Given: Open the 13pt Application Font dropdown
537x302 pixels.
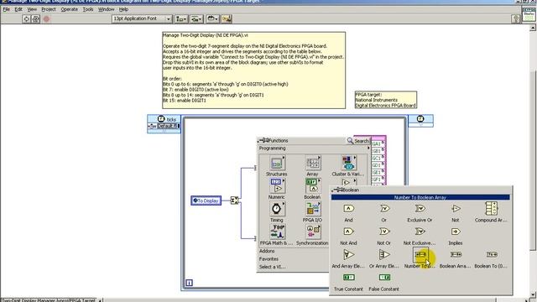Looking at the screenshot, I should coord(142,18).
